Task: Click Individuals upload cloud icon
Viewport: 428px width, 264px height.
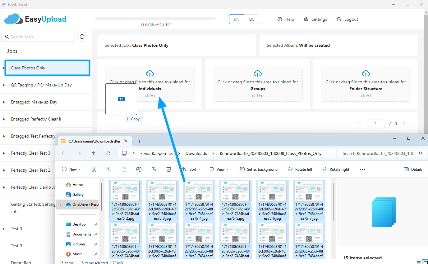Action: pyautogui.click(x=150, y=73)
